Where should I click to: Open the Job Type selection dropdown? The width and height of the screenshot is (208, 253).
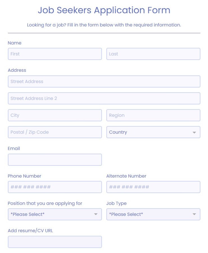point(153,214)
